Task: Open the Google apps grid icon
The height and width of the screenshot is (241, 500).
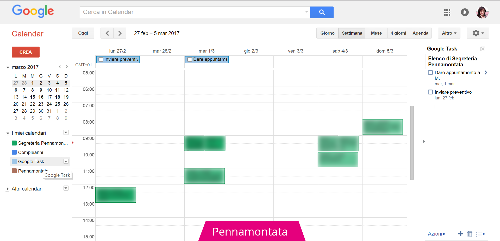Action: click(447, 12)
